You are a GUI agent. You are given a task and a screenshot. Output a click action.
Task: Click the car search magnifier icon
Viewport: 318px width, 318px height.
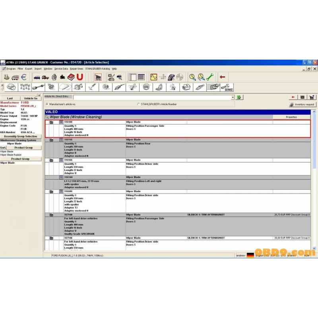pyautogui.click(x=120, y=77)
